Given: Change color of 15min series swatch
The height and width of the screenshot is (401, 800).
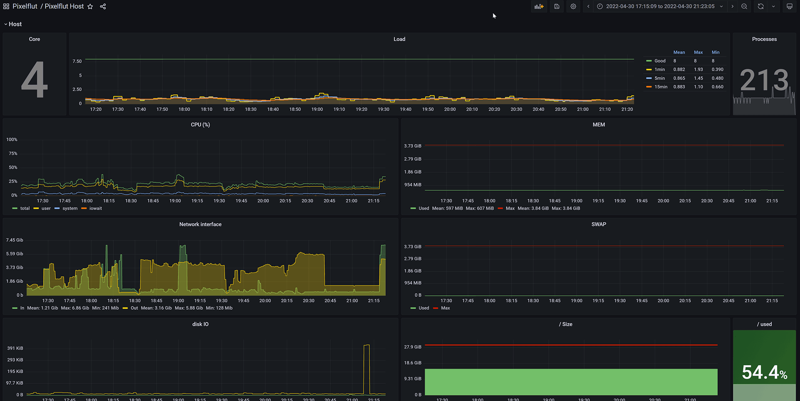Looking at the screenshot, I should (649, 87).
